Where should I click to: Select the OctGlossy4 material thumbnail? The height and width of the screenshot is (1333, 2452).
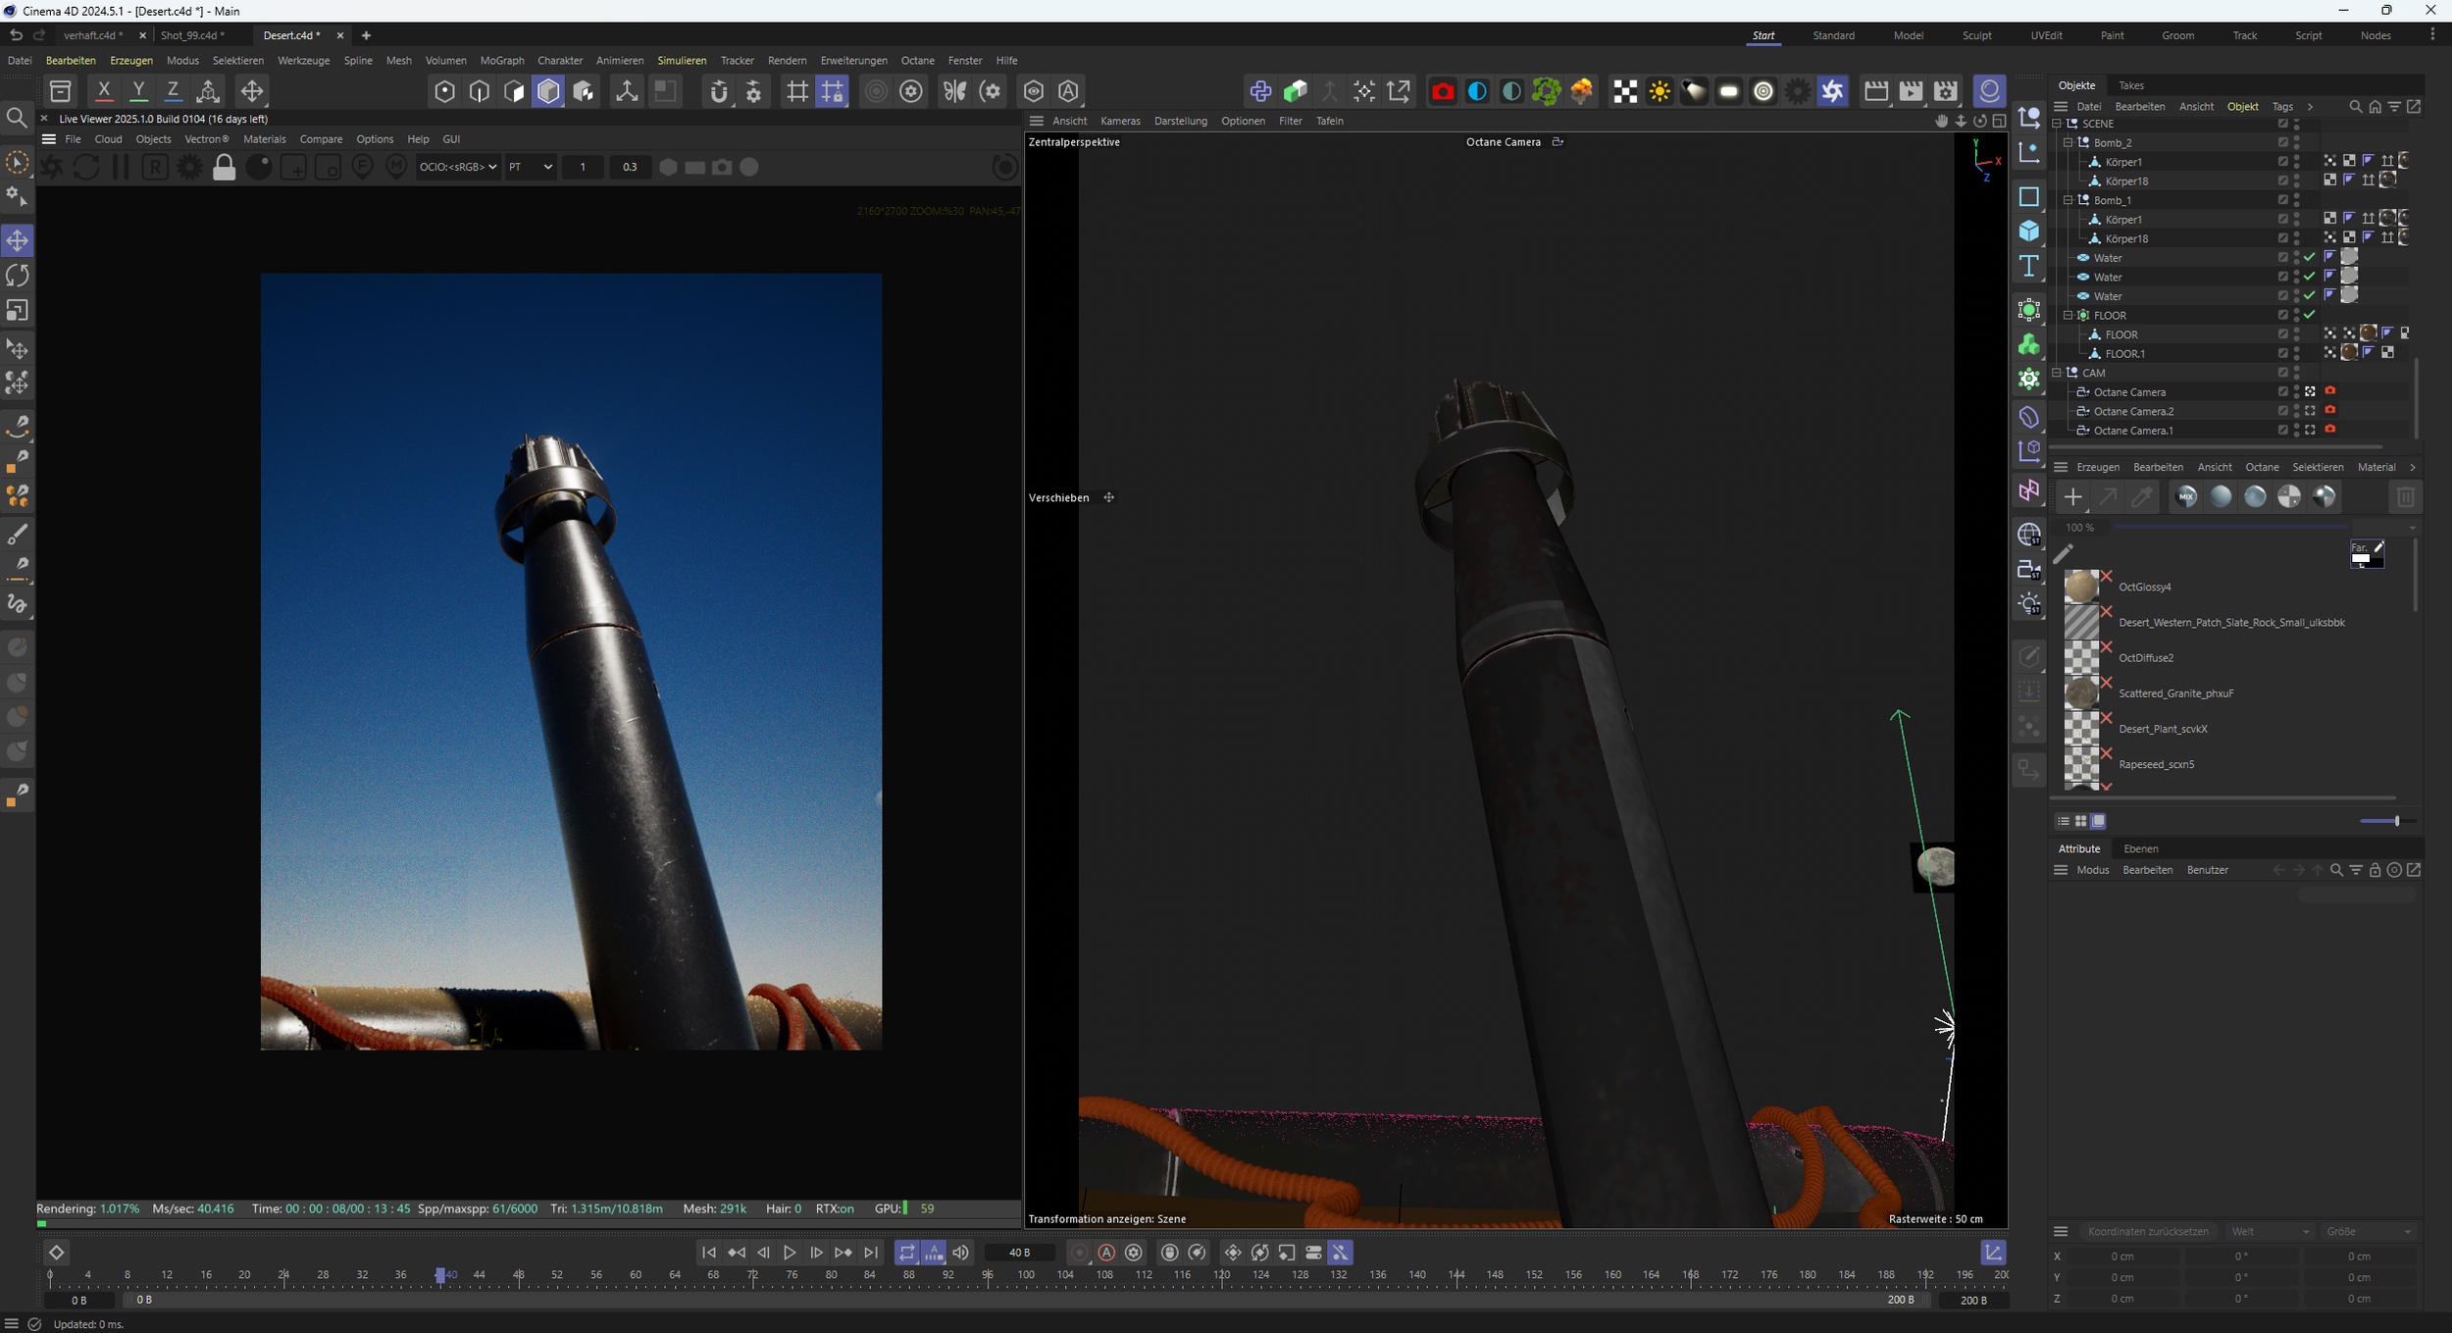[x=2080, y=587]
